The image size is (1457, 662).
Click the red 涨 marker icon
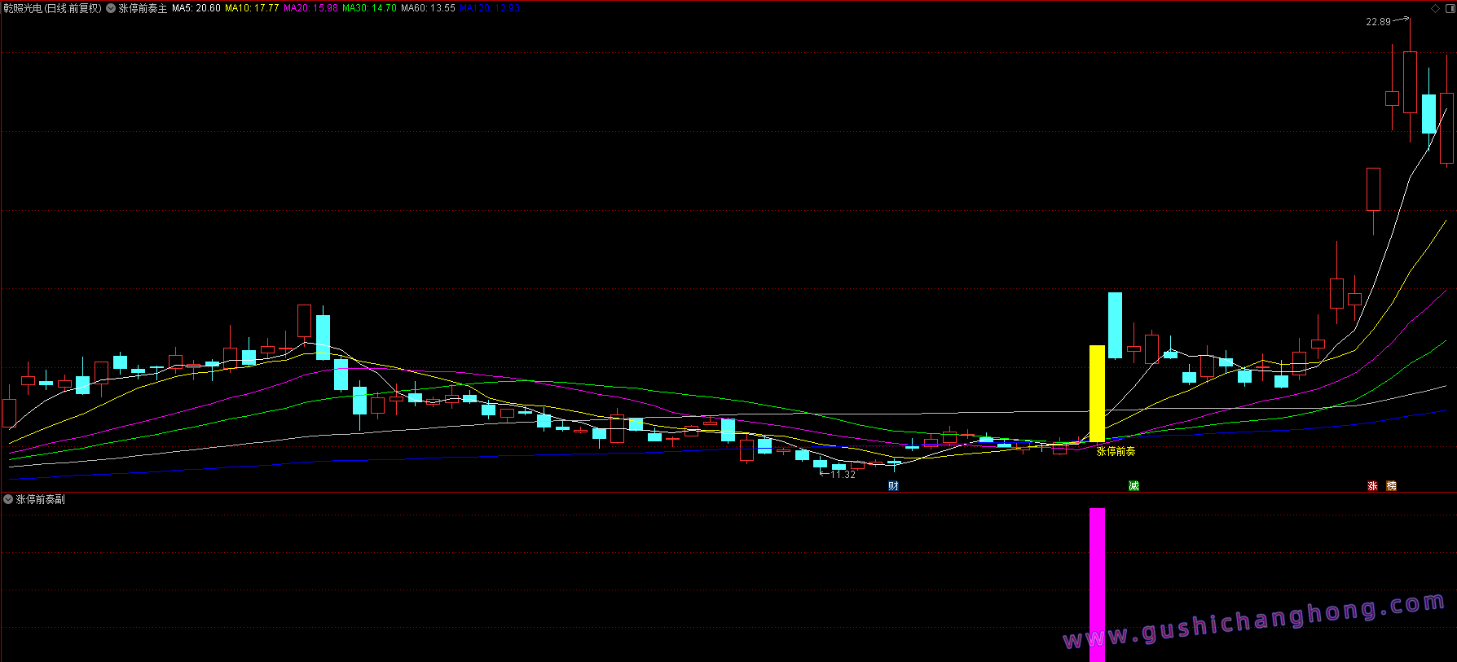pyautogui.click(x=1372, y=486)
